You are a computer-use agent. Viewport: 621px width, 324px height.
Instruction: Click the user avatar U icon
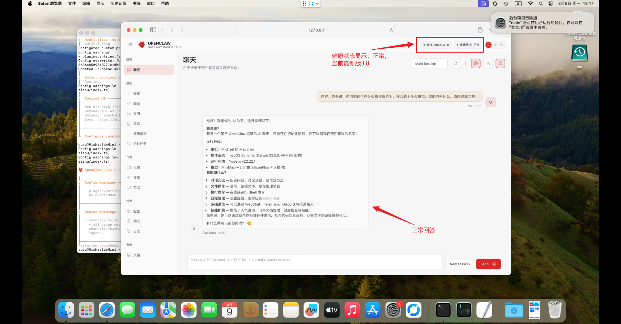pos(490,102)
